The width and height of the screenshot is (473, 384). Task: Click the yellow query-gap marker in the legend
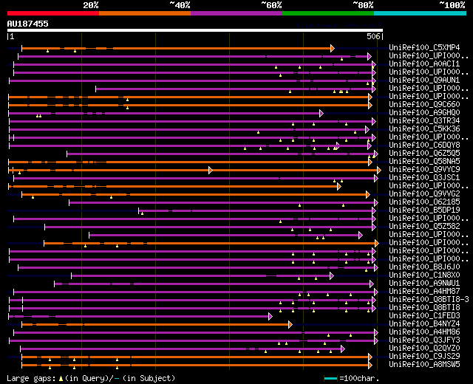tap(61, 379)
